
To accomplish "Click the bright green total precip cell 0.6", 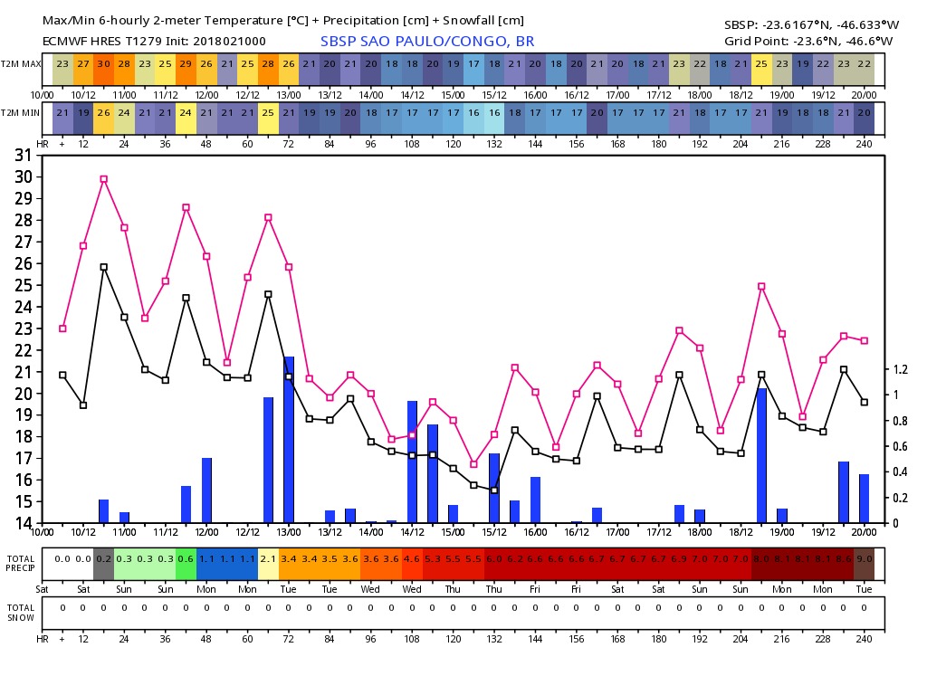I will 186,559.
